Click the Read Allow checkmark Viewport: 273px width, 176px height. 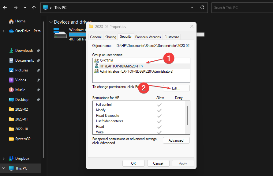pyautogui.click(x=159, y=127)
